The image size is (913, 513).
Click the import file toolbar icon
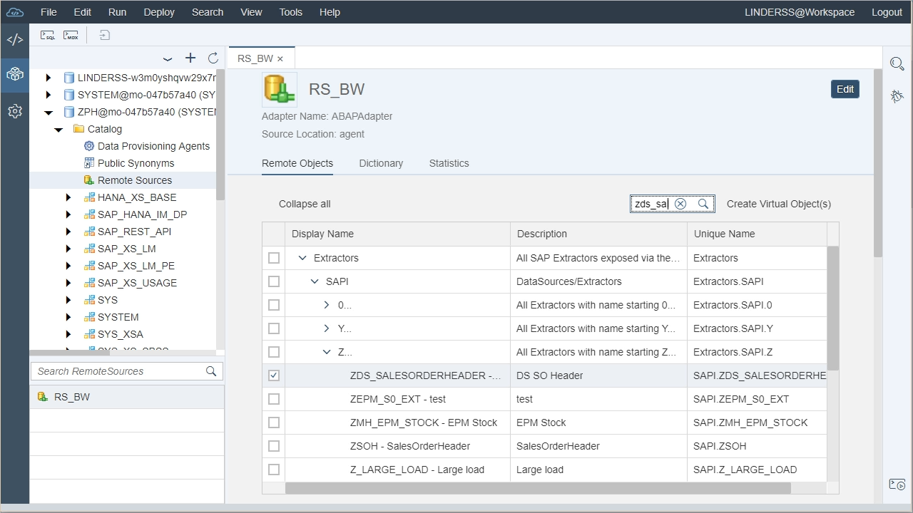pyautogui.click(x=104, y=34)
